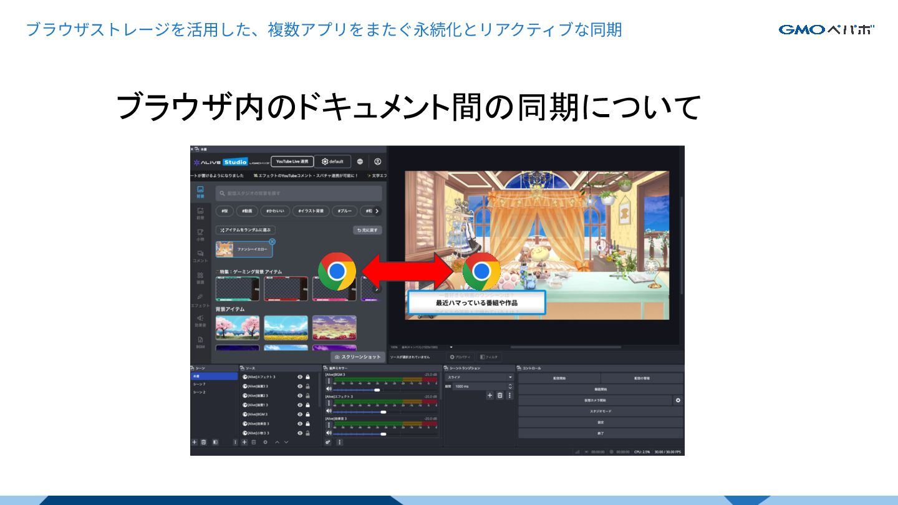Set the [Alive]効果音 3 volume slider
898x505 pixels.
386,433
